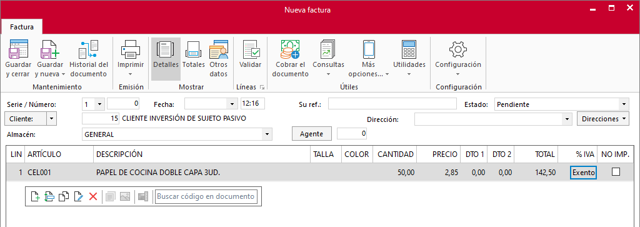Click client code field showing 15
The height and width of the screenshot is (227, 640).
pos(101,119)
